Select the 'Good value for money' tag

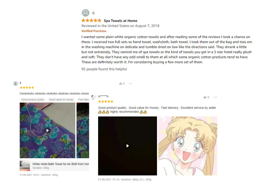(61, 100)
